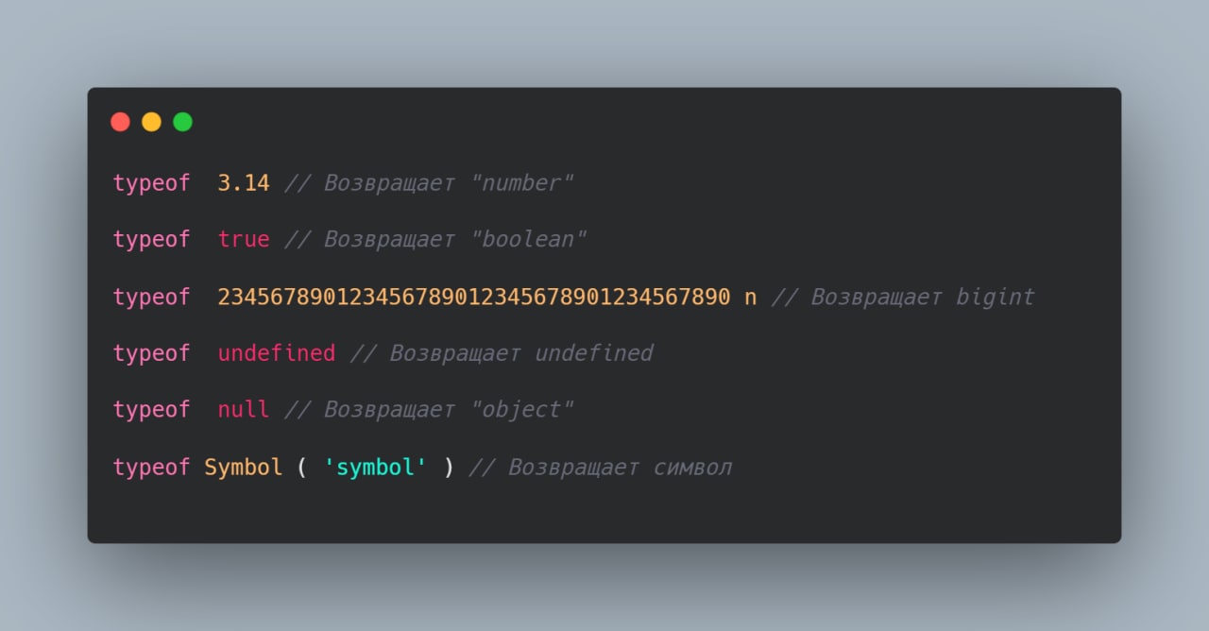Click the comment ending with bigint
1209x631 pixels.
903,297
